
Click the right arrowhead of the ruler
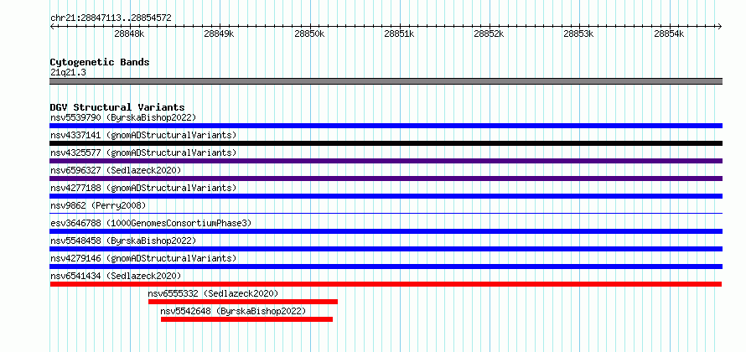[x=720, y=27]
